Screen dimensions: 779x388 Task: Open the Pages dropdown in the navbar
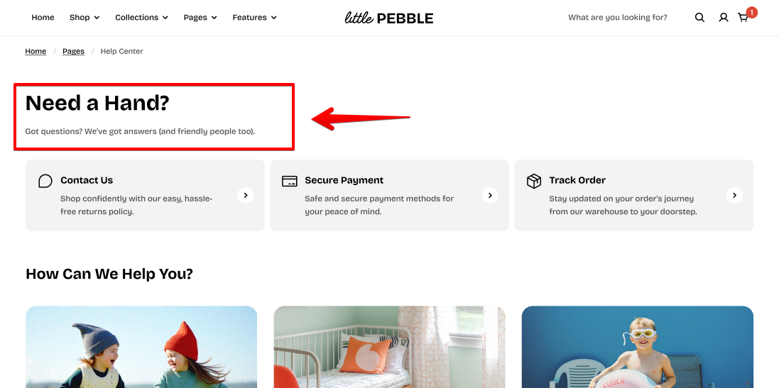(200, 18)
